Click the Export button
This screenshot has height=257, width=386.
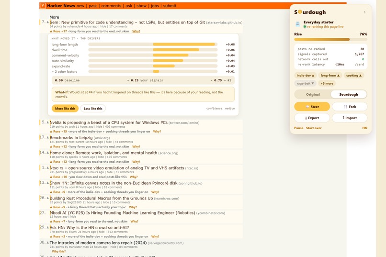coord(312,118)
